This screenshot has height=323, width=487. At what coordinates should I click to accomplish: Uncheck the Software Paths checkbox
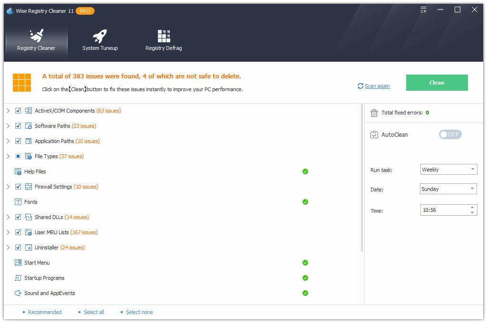pos(18,126)
